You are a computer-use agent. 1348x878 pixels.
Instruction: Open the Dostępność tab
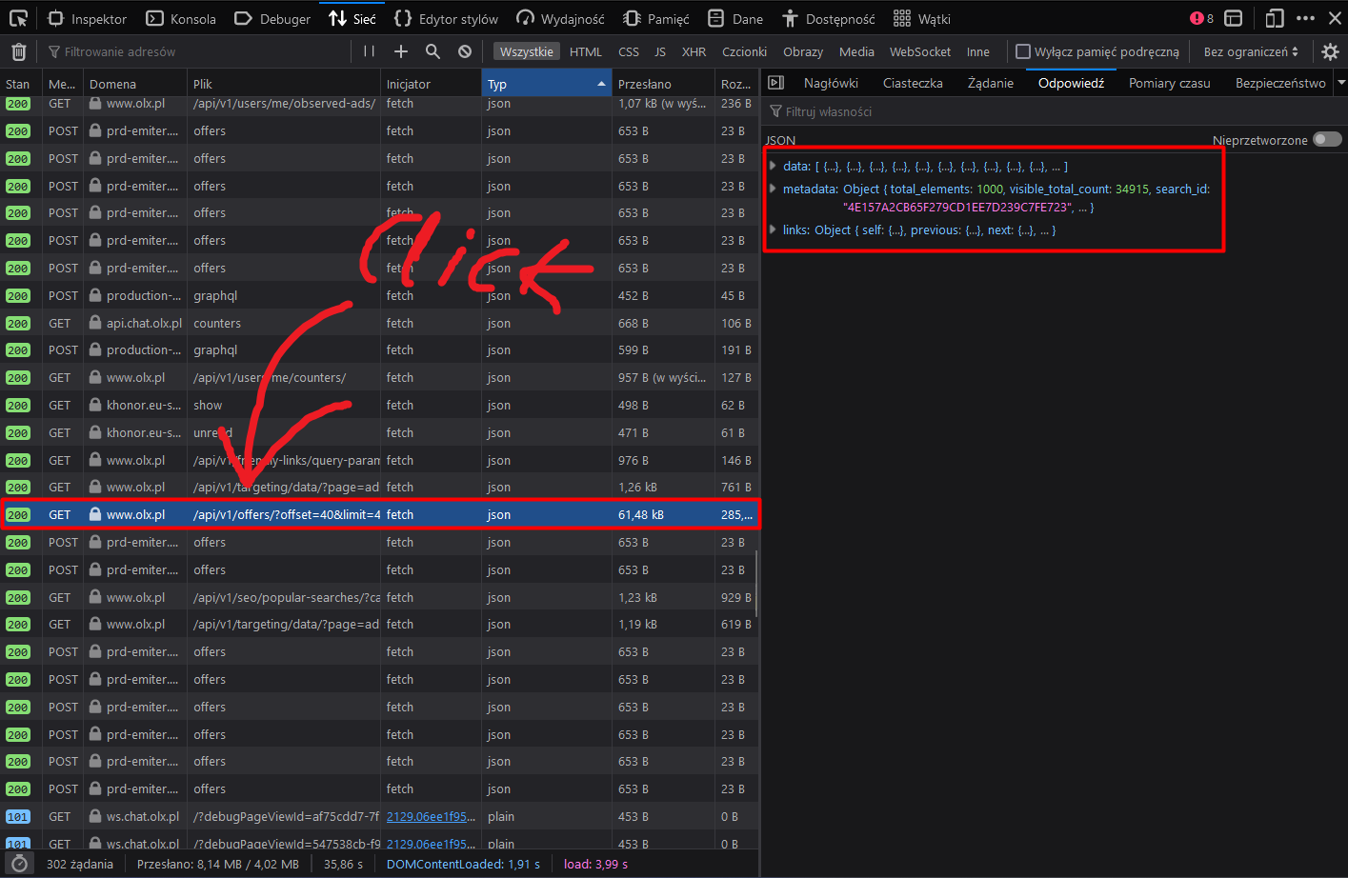[828, 18]
